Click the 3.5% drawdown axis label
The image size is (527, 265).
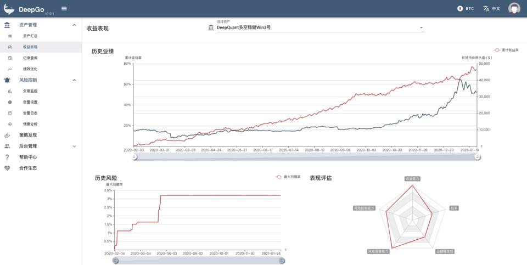[108, 190]
